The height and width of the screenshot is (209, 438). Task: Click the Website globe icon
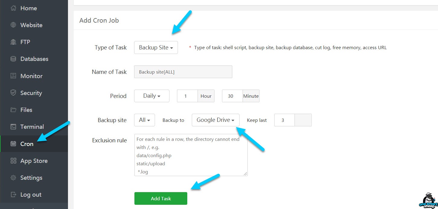pos(13,25)
